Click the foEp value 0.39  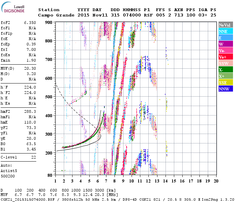pyautogui.click(x=31, y=44)
